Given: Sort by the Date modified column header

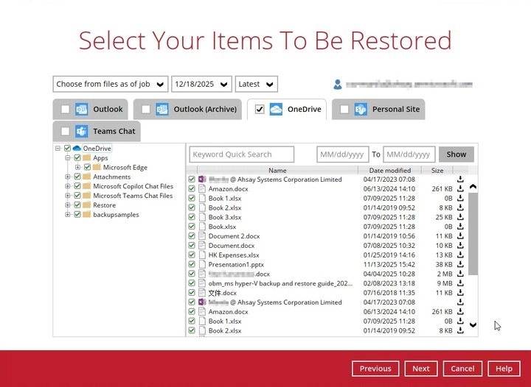Looking at the screenshot, I should 390,171.
